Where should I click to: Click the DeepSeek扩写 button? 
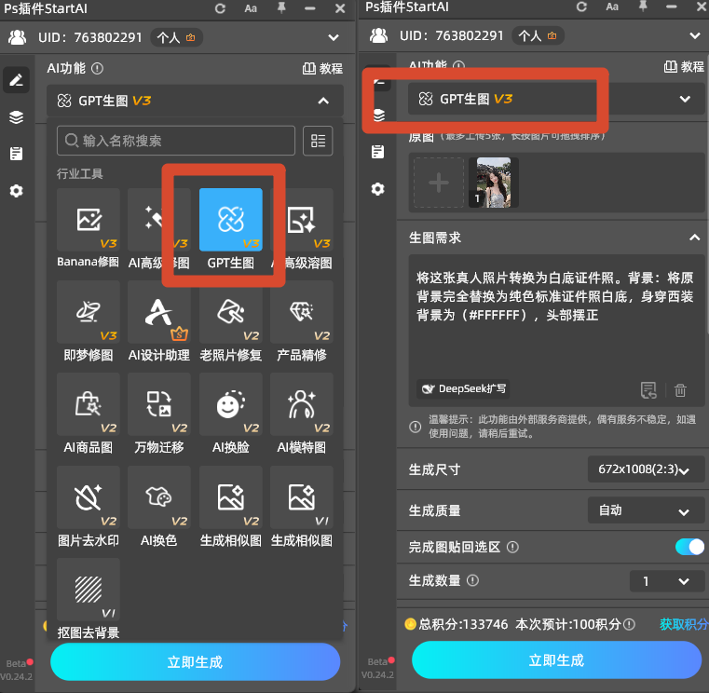[x=463, y=388]
